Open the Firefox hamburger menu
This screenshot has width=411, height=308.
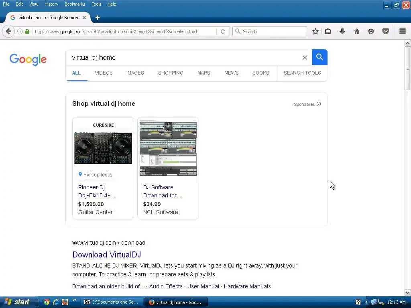403,31
